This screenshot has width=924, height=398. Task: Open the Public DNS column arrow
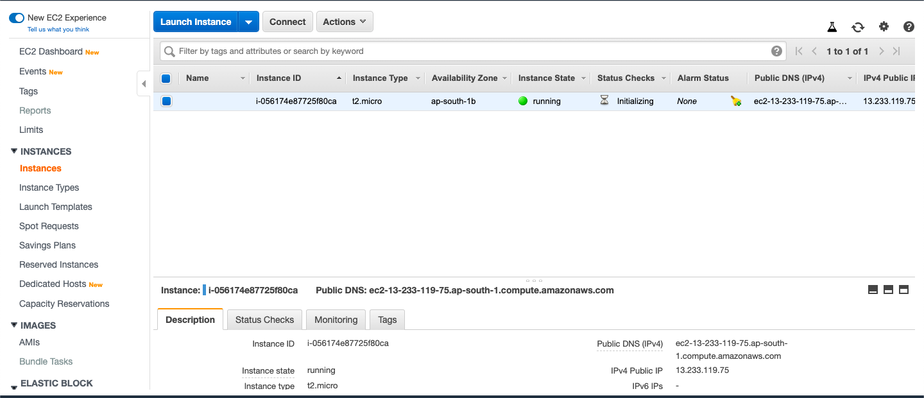coord(850,78)
